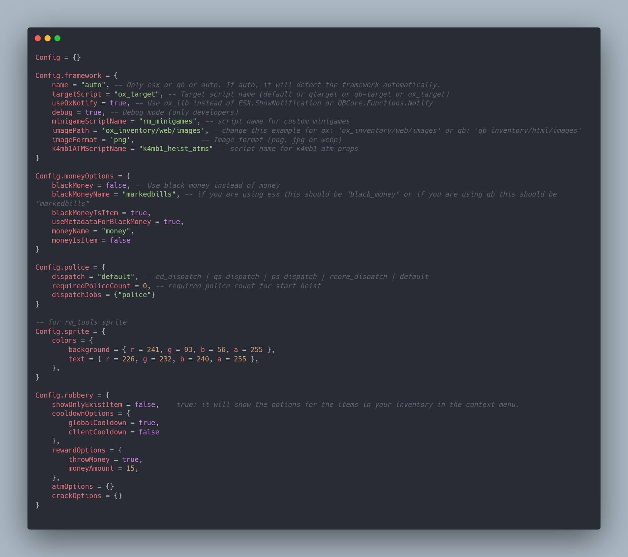Click the 'globalCooldown' key

[97, 423]
